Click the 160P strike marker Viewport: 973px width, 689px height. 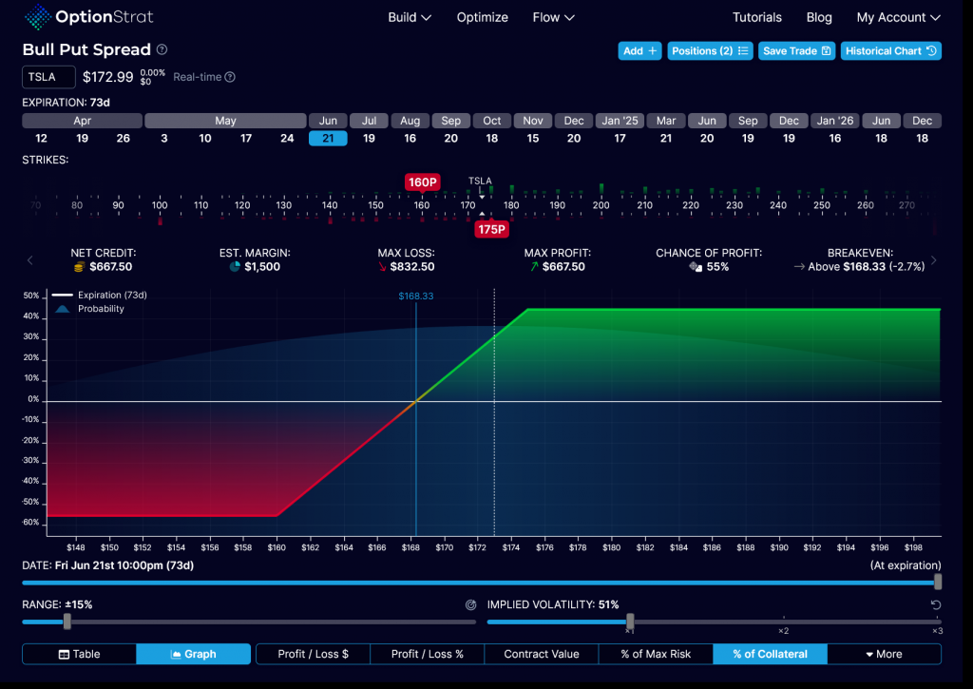tap(421, 182)
